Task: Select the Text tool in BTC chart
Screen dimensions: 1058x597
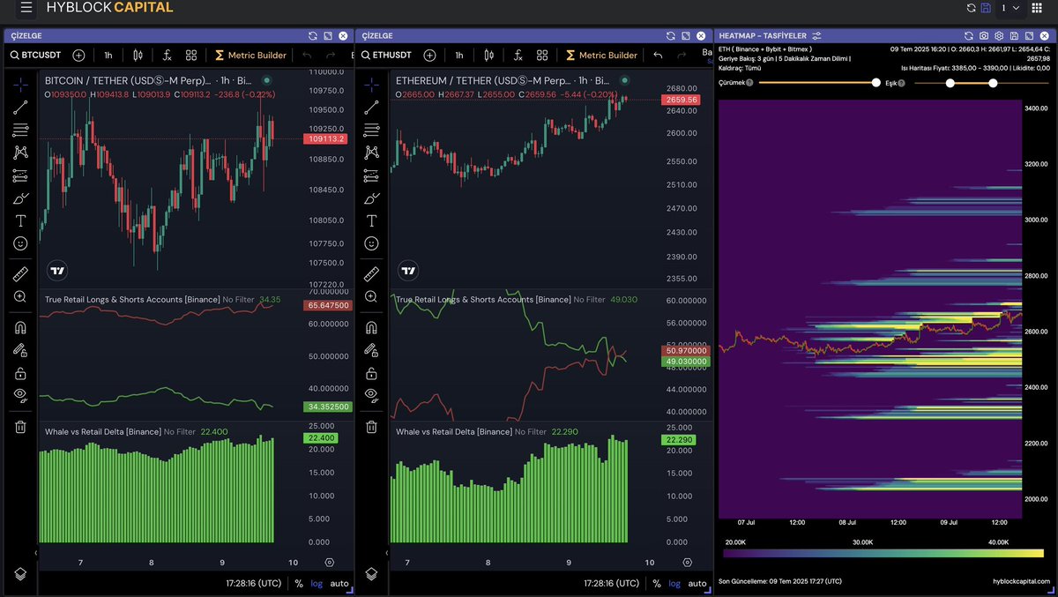Action: coord(20,220)
